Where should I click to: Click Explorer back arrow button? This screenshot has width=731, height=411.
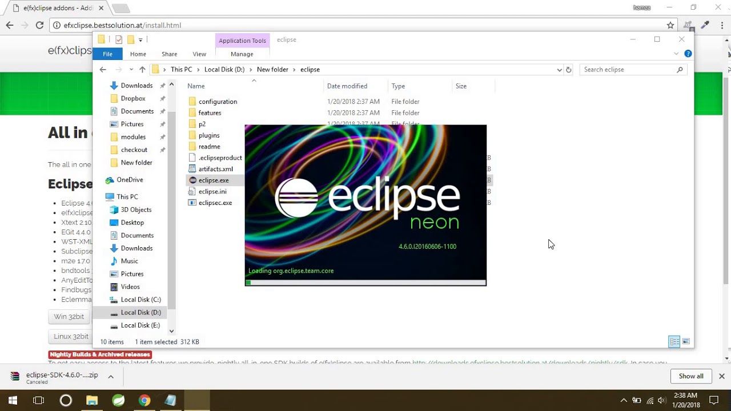(103, 70)
